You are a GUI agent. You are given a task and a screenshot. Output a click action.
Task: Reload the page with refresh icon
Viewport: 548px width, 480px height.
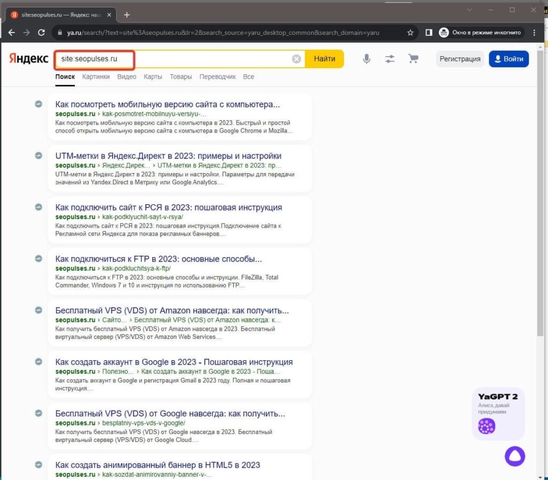coord(41,33)
